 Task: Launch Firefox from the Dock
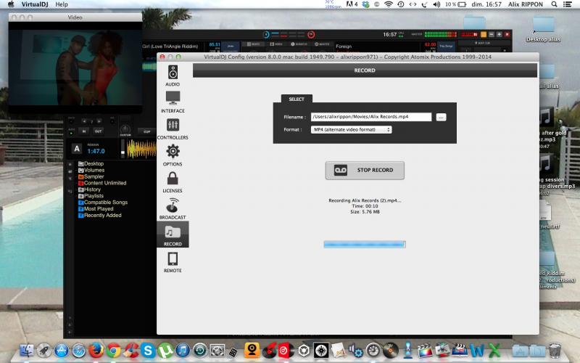96,350
